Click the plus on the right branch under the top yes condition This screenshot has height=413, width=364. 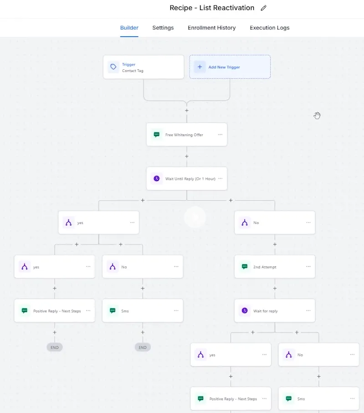(x=121, y=245)
